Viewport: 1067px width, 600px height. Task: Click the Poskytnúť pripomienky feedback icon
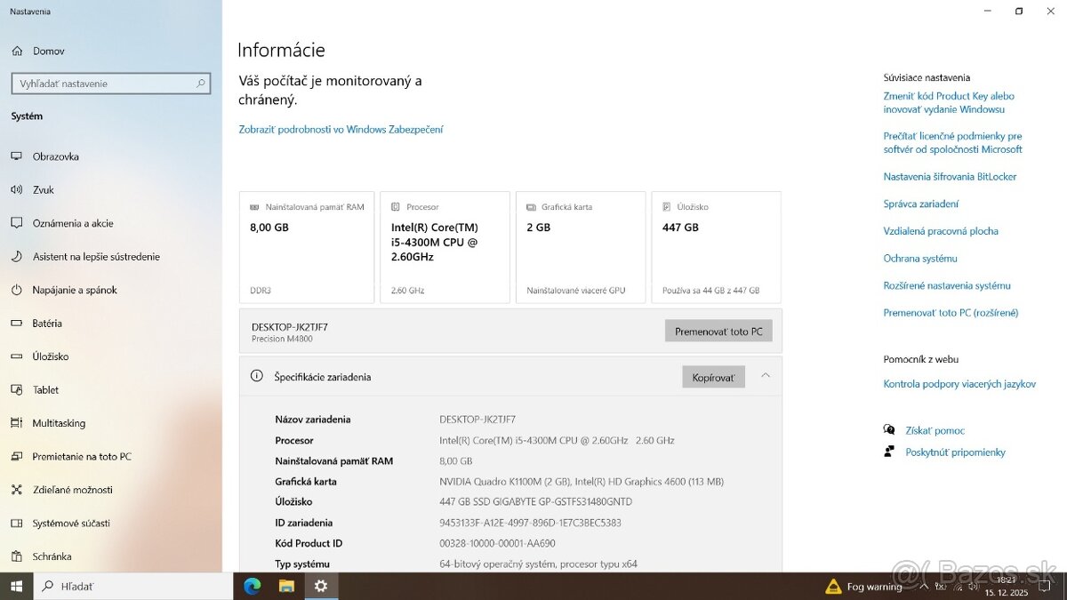click(889, 452)
